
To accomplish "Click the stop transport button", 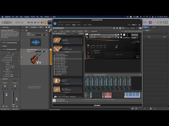I will [35, 22].
